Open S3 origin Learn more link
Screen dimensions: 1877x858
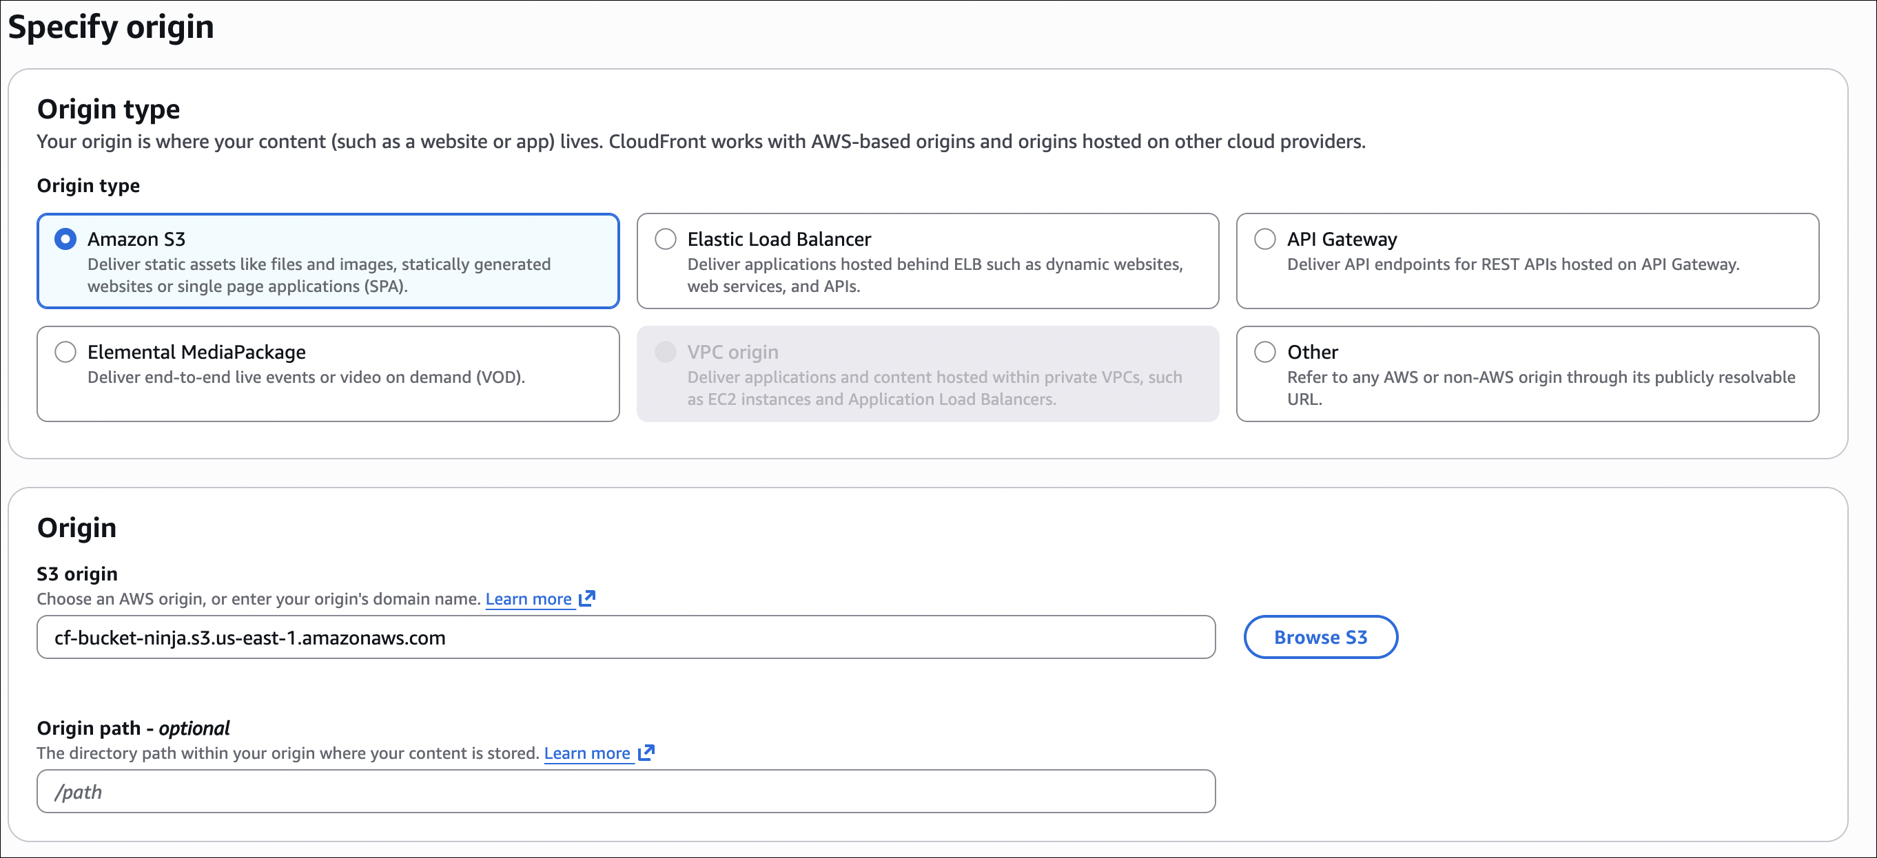(x=529, y=598)
